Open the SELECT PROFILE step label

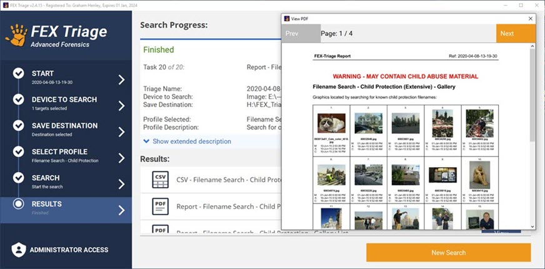59,152
